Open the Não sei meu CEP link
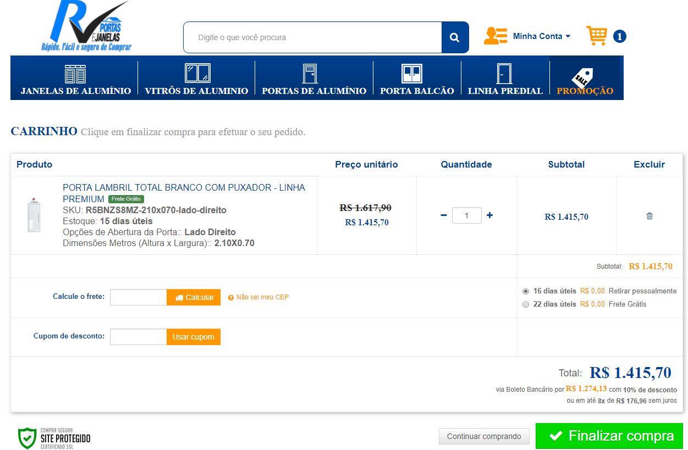Viewport: 688px width, 450px height. (262, 297)
